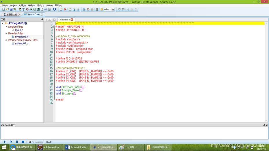Collapse Intermediate Binary Files folder
This screenshot has height=151, width=269.
[x=6, y=40]
